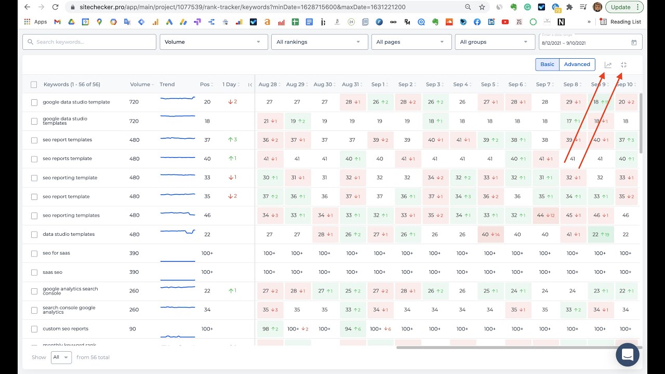Click the browser back arrow
This screenshot has height=374, width=665.
click(x=27, y=7)
